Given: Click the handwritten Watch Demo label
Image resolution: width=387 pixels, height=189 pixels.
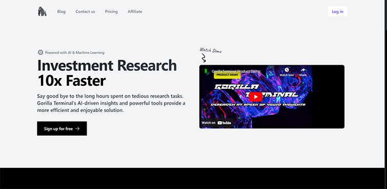Looking at the screenshot, I should (211, 50).
